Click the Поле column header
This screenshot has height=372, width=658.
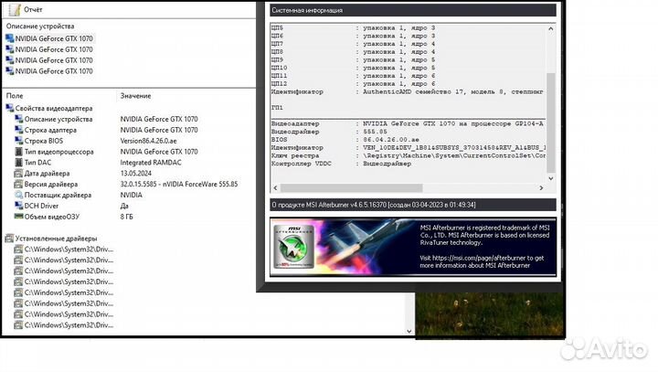15,96
